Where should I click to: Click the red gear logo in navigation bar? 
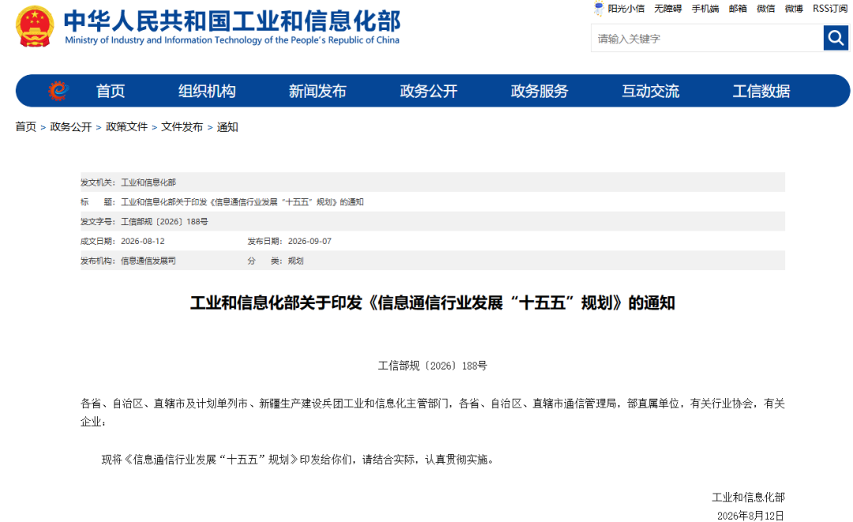coord(58,90)
